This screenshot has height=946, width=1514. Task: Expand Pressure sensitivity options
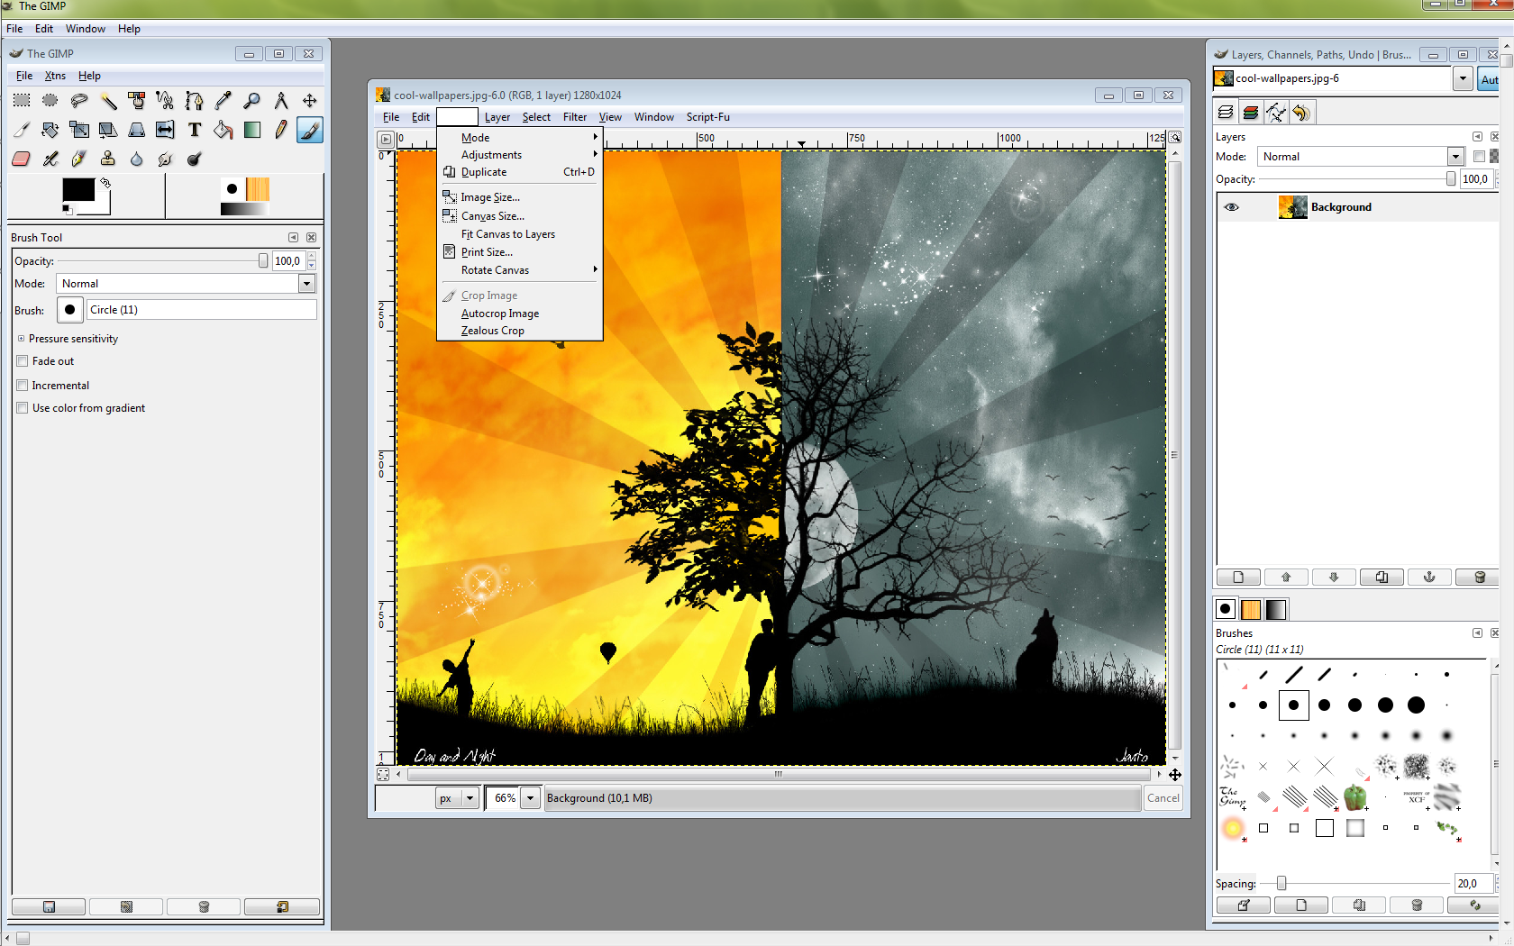21,339
